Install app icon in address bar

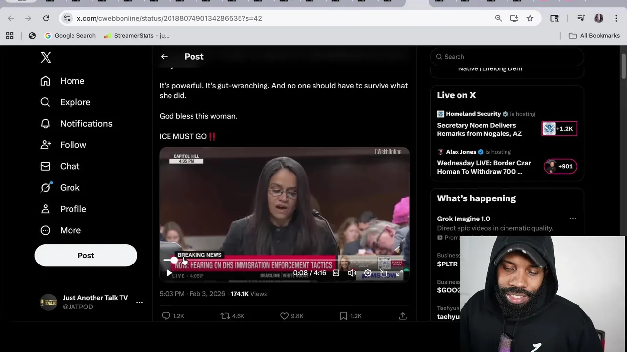(514, 18)
